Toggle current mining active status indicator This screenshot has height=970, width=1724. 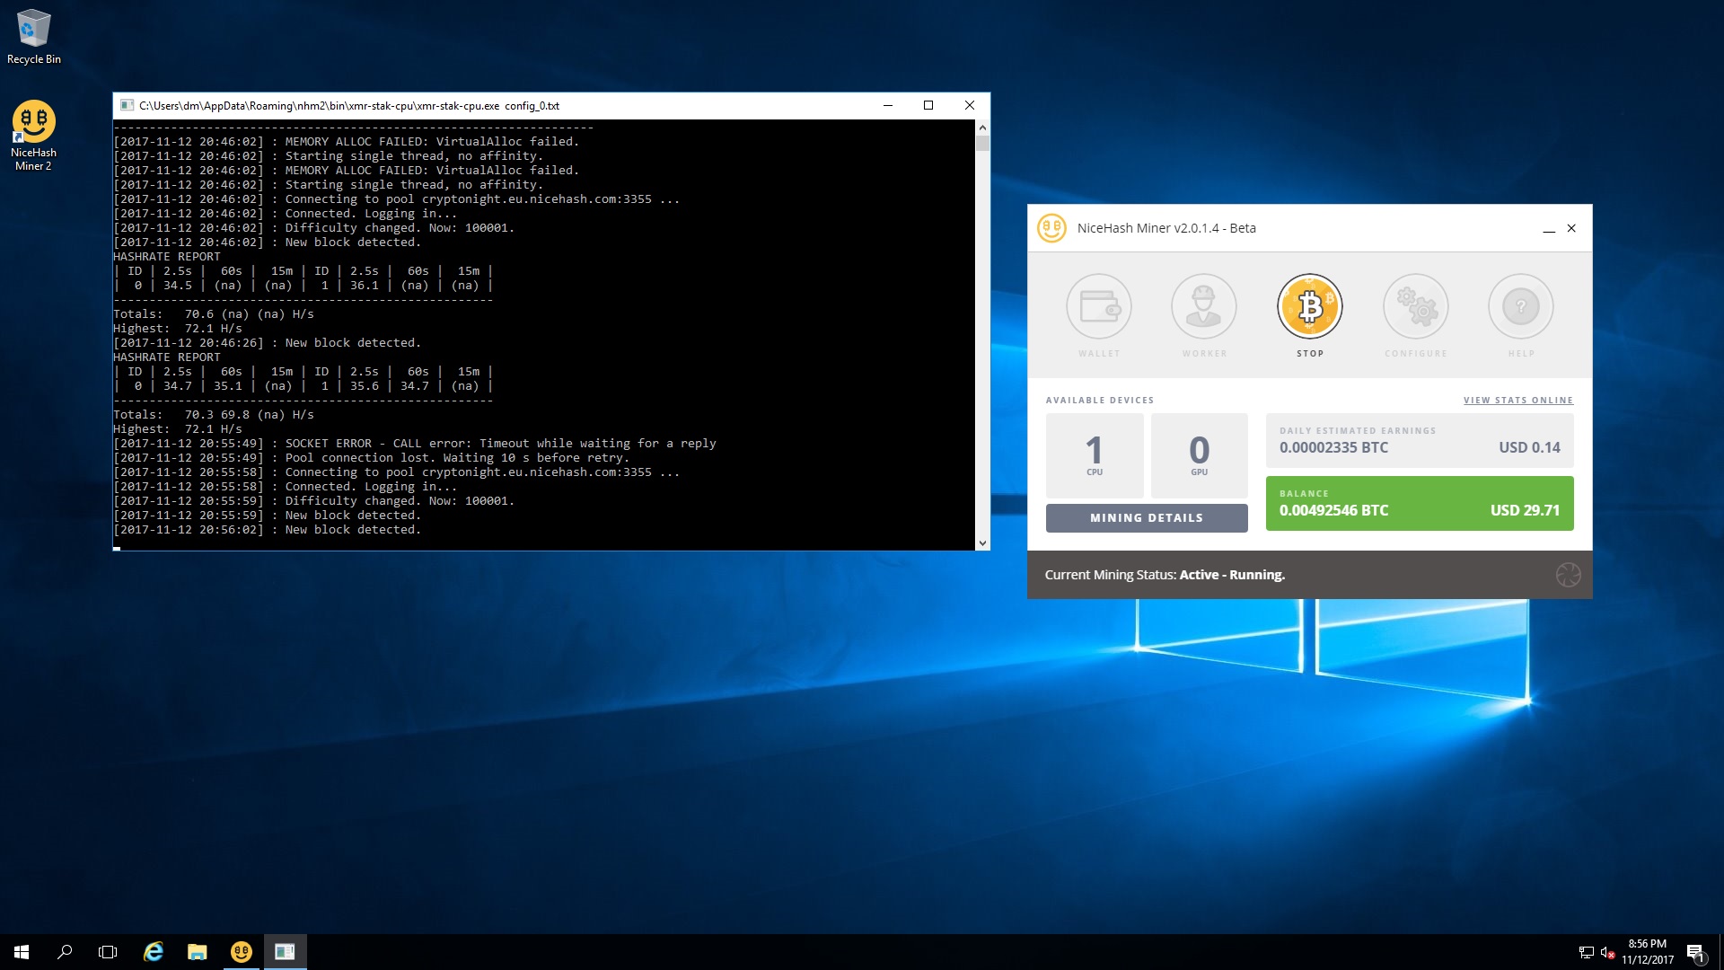pyautogui.click(x=1567, y=575)
